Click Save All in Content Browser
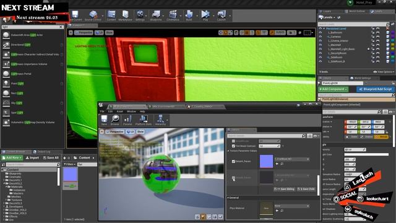 [51, 158]
